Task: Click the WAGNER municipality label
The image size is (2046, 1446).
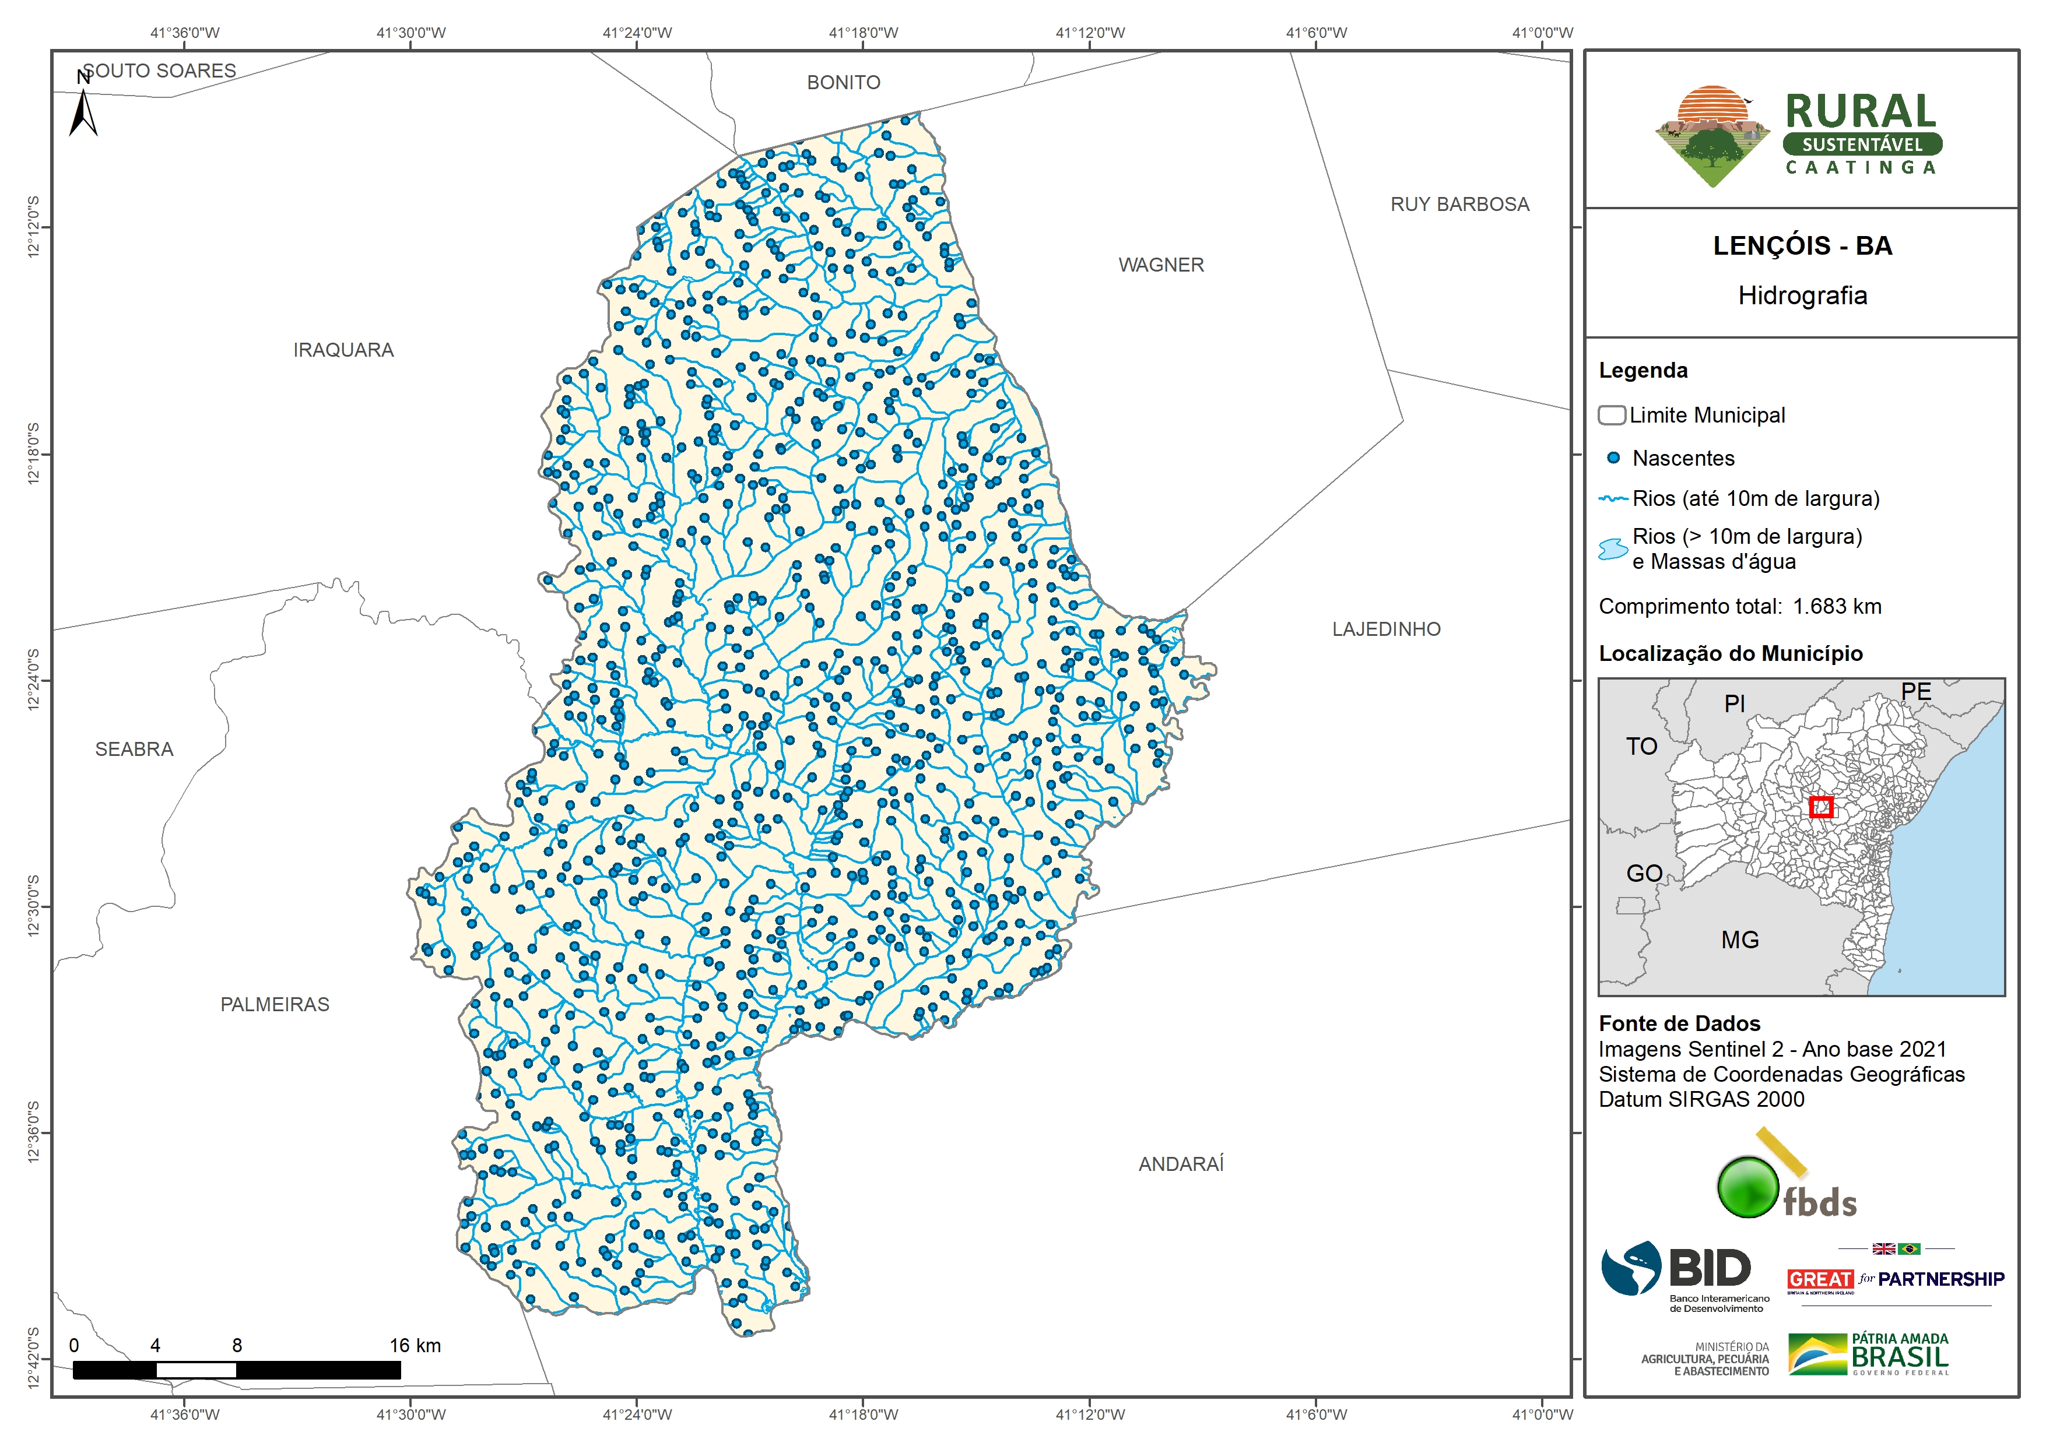Action: click(x=1161, y=265)
